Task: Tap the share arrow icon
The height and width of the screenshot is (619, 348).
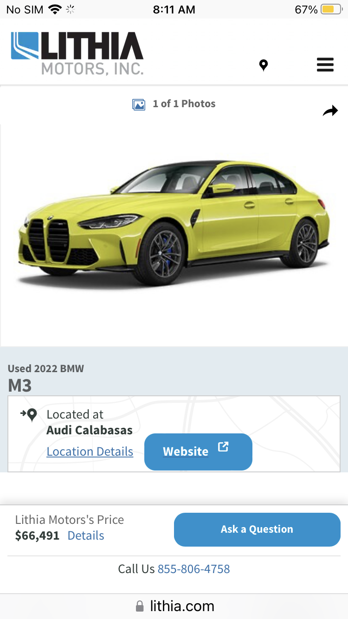Action: coord(330,111)
